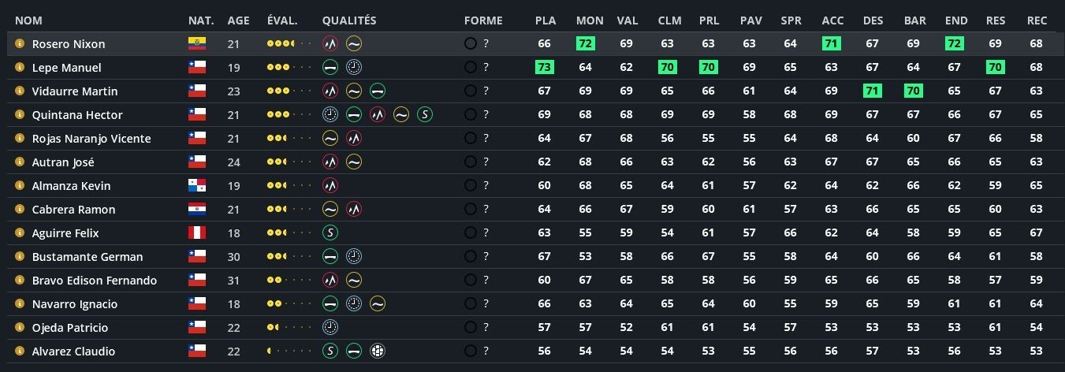The height and width of the screenshot is (372, 1065).
Task: Open rider Quintana Hector's name
Action: [x=77, y=115]
